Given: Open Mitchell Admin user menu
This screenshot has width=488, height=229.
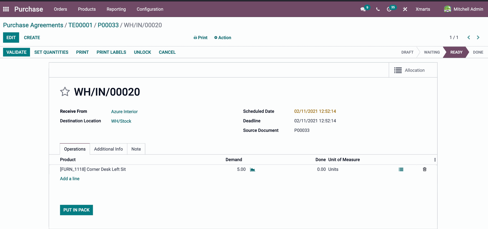Looking at the screenshot, I should [464, 9].
